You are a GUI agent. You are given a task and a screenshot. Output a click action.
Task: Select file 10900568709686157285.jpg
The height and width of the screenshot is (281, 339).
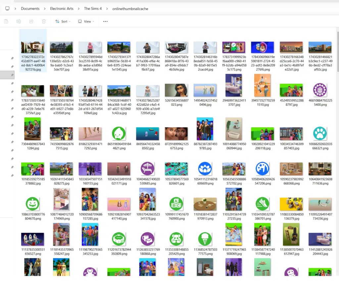point(90,204)
